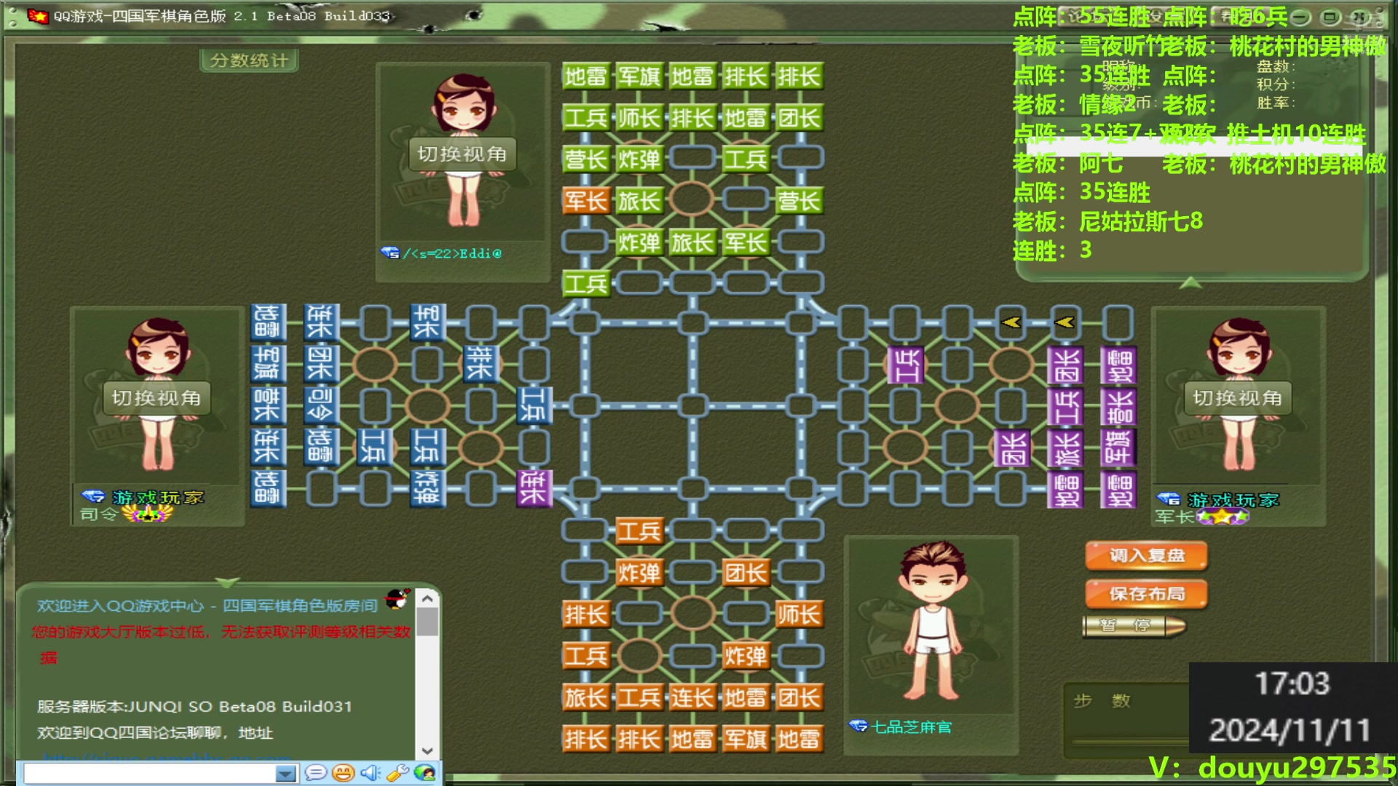Click the QQ penguin icon in chat panel
Screen dimensions: 1398x786
point(398,598)
